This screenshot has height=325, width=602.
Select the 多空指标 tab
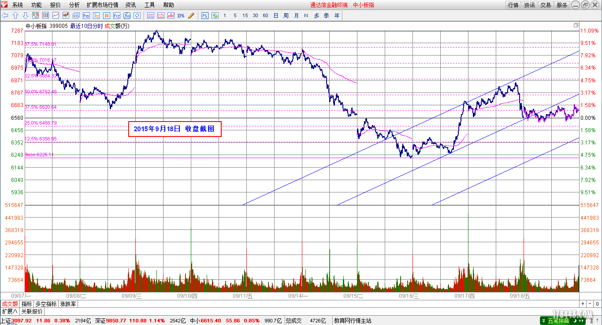(x=46, y=304)
